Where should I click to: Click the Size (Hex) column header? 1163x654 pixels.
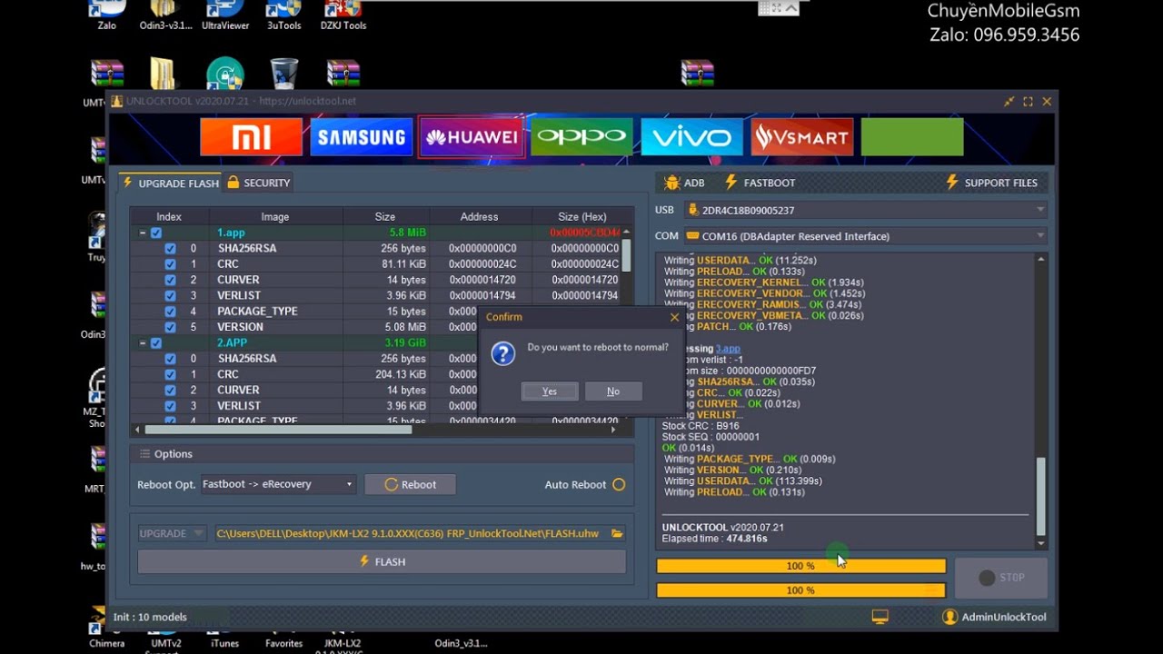pyautogui.click(x=581, y=217)
